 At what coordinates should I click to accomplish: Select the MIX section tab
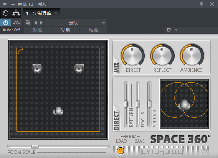point(117,67)
